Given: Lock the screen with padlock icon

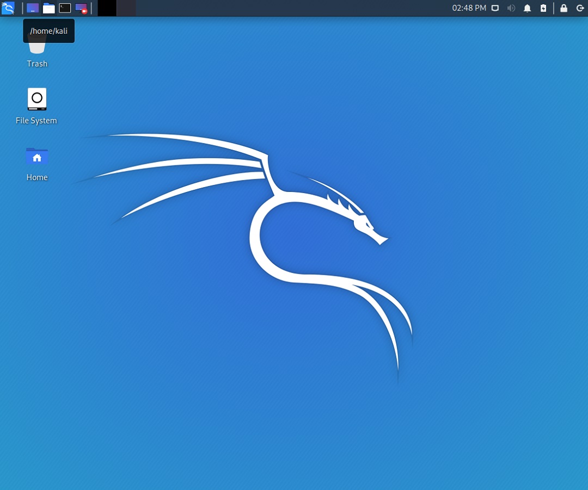Looking at the screenshot, I should point(563,8).
